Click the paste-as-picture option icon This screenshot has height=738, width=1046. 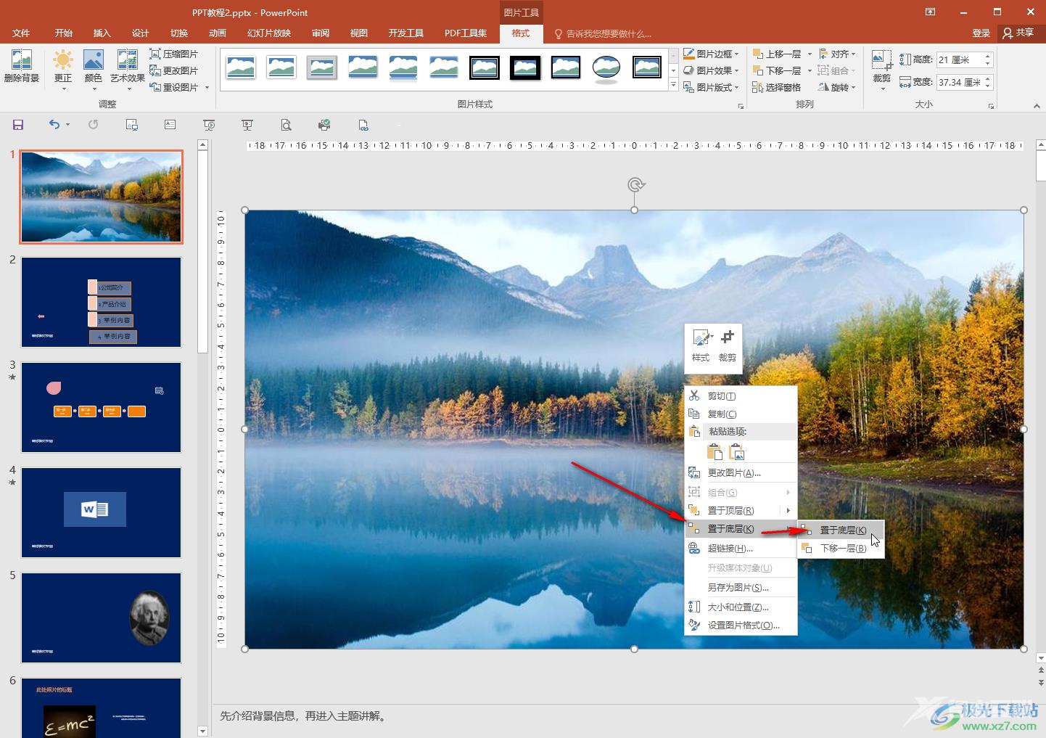[737, 452]
